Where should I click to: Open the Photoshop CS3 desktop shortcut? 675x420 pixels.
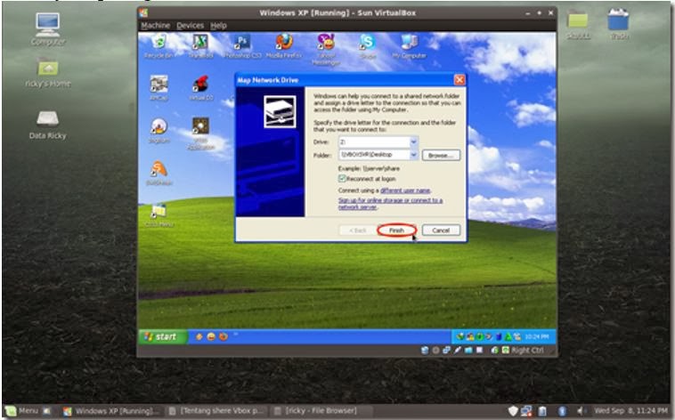pos(242,45)
